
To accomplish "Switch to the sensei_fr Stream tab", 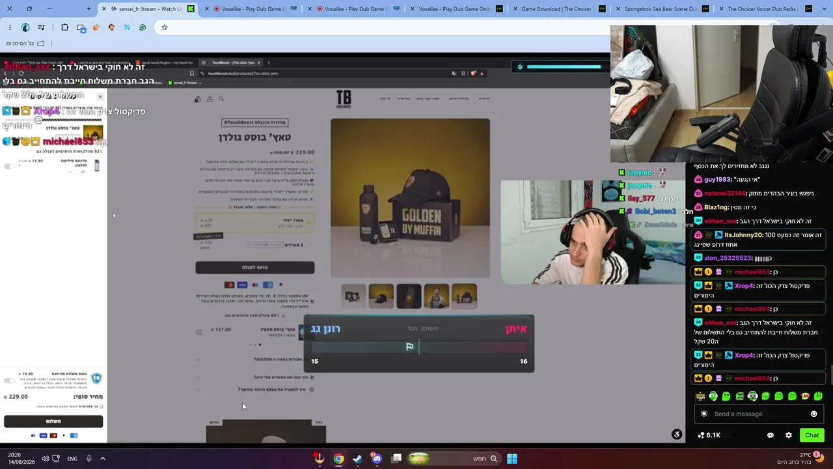I will click(148, 9).
